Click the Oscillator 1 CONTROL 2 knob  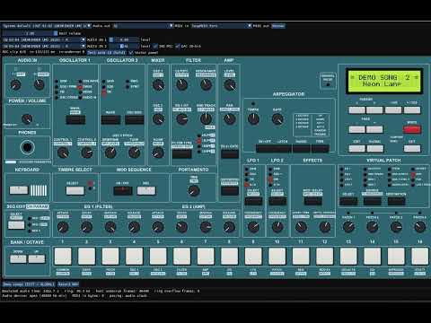[x=87, y=153]
